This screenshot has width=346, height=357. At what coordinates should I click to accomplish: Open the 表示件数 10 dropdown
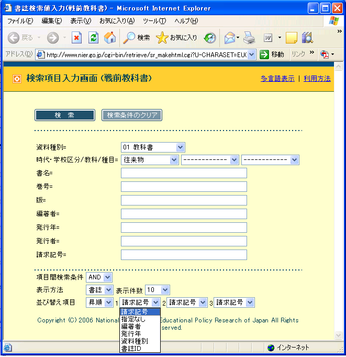click(158, 290)
